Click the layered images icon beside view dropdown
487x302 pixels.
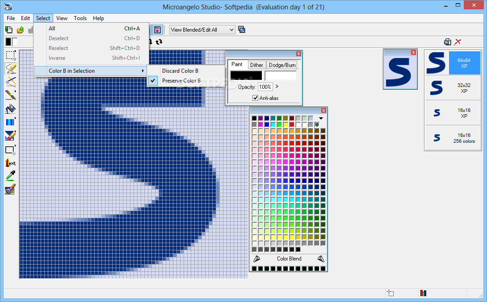click(242, 30)
